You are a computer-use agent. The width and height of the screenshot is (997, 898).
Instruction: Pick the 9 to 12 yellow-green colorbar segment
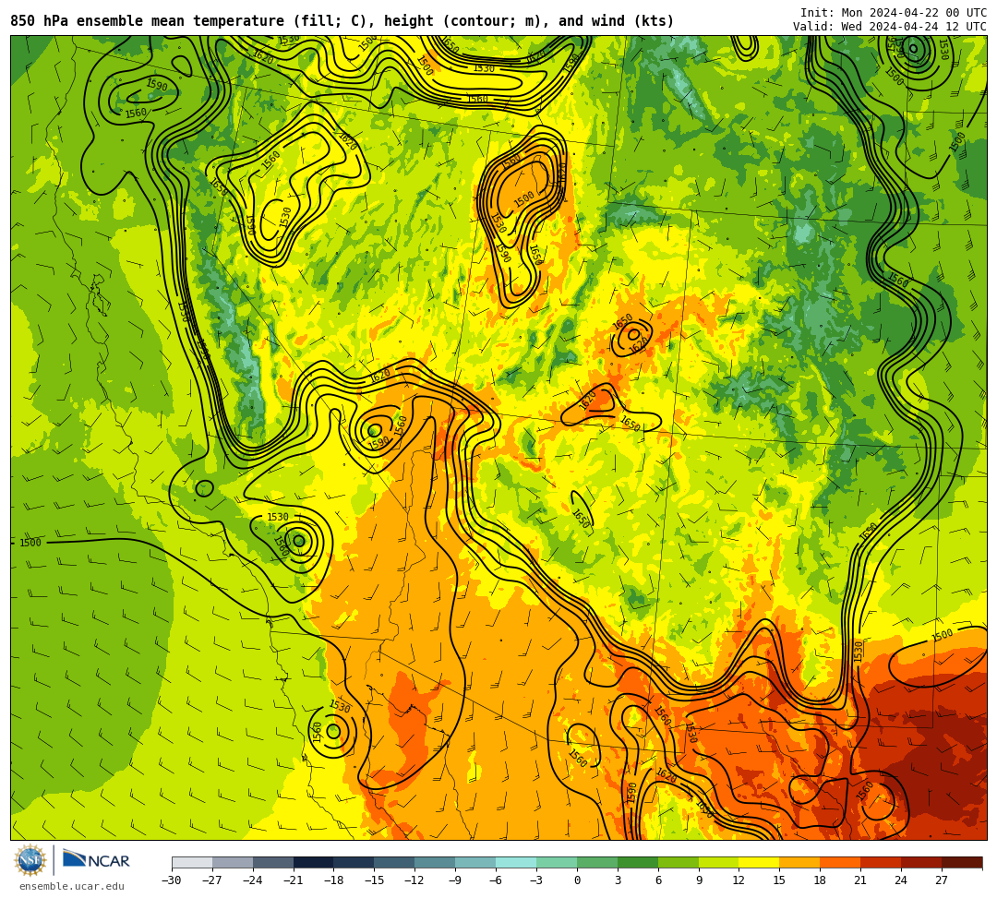point(719,862)
